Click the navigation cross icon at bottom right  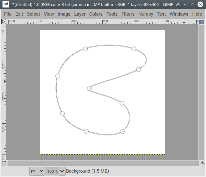(x=202, y=163)
